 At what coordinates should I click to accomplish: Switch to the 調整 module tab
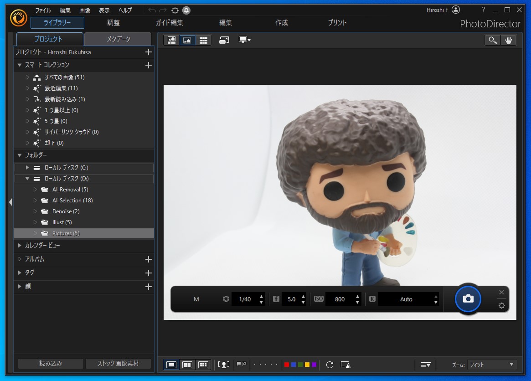click(x=113, y=23)
